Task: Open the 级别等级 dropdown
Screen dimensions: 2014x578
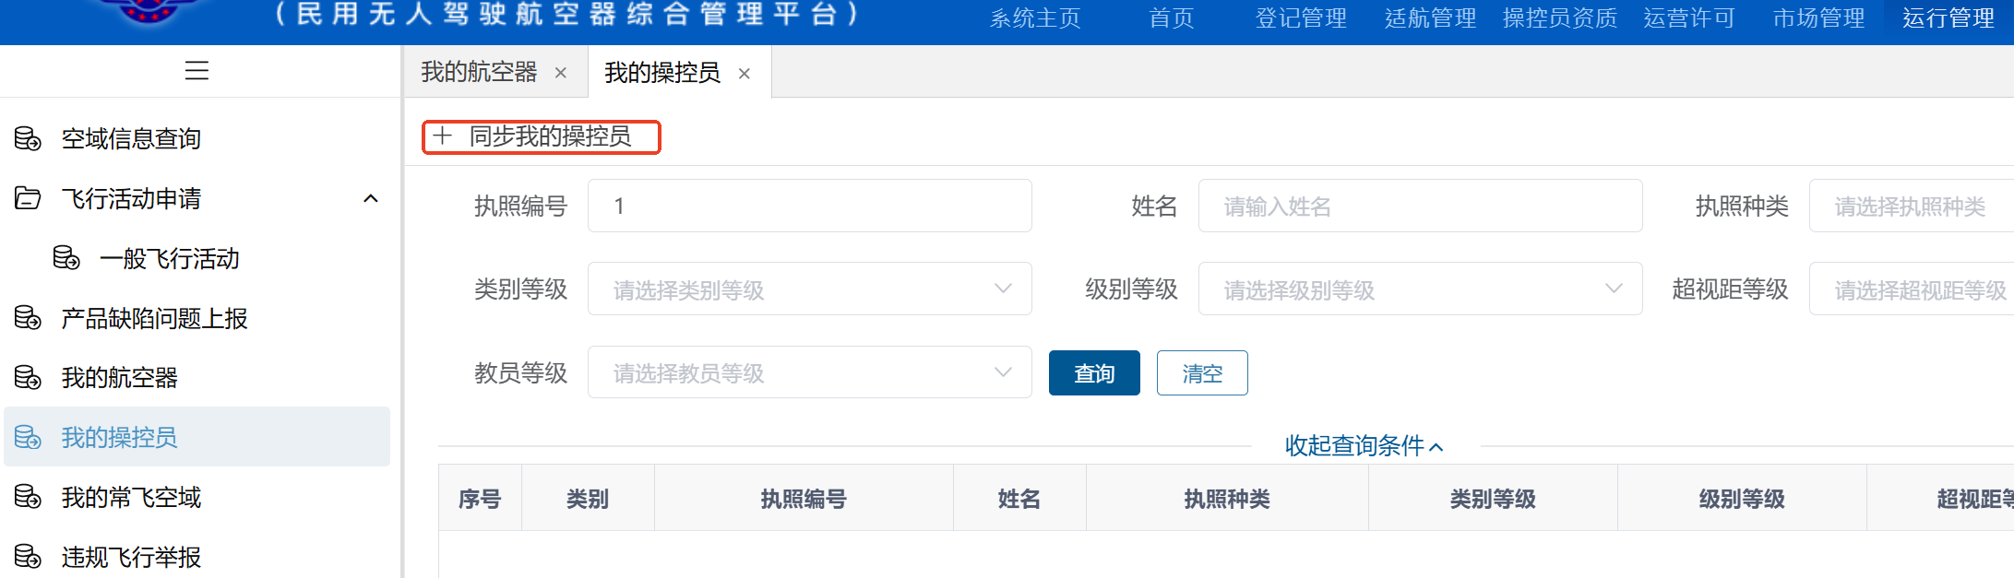Action: click(x=1420, y=289)
